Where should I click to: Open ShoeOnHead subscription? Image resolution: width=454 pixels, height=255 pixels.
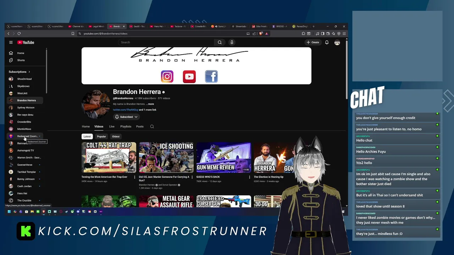pos(26,79)
